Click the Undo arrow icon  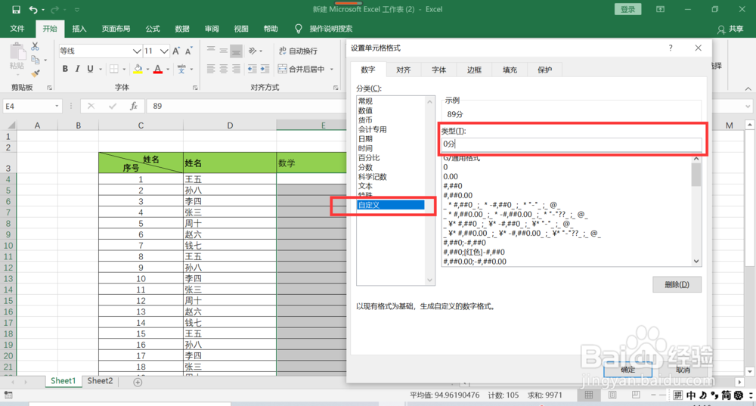[33, 9]
